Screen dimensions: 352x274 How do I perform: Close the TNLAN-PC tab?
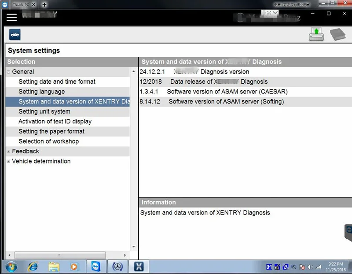pyautogui.click(x=34, y=4)
